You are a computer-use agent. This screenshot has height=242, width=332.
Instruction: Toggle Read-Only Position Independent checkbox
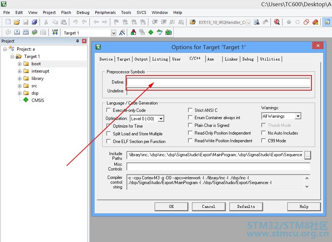point(190,133)
